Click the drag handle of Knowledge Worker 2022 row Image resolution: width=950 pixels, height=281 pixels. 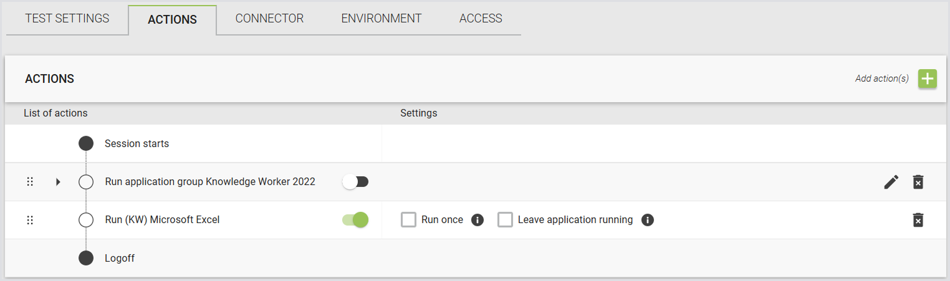[30, 182]
